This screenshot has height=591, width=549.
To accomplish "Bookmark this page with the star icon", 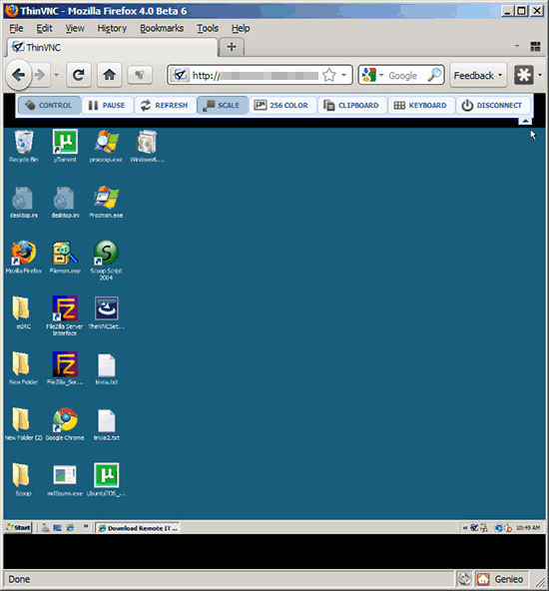I will pos(329,75).
